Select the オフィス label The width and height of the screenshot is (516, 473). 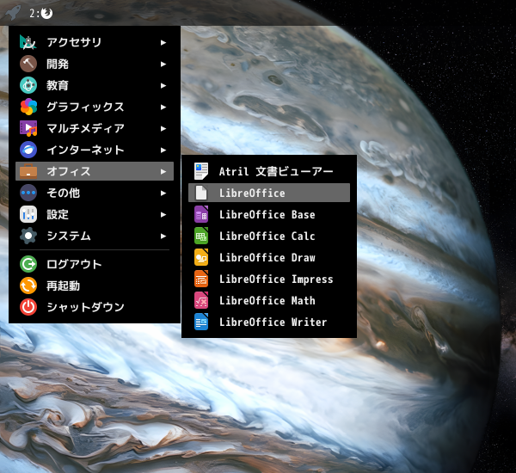coord(69,171)
